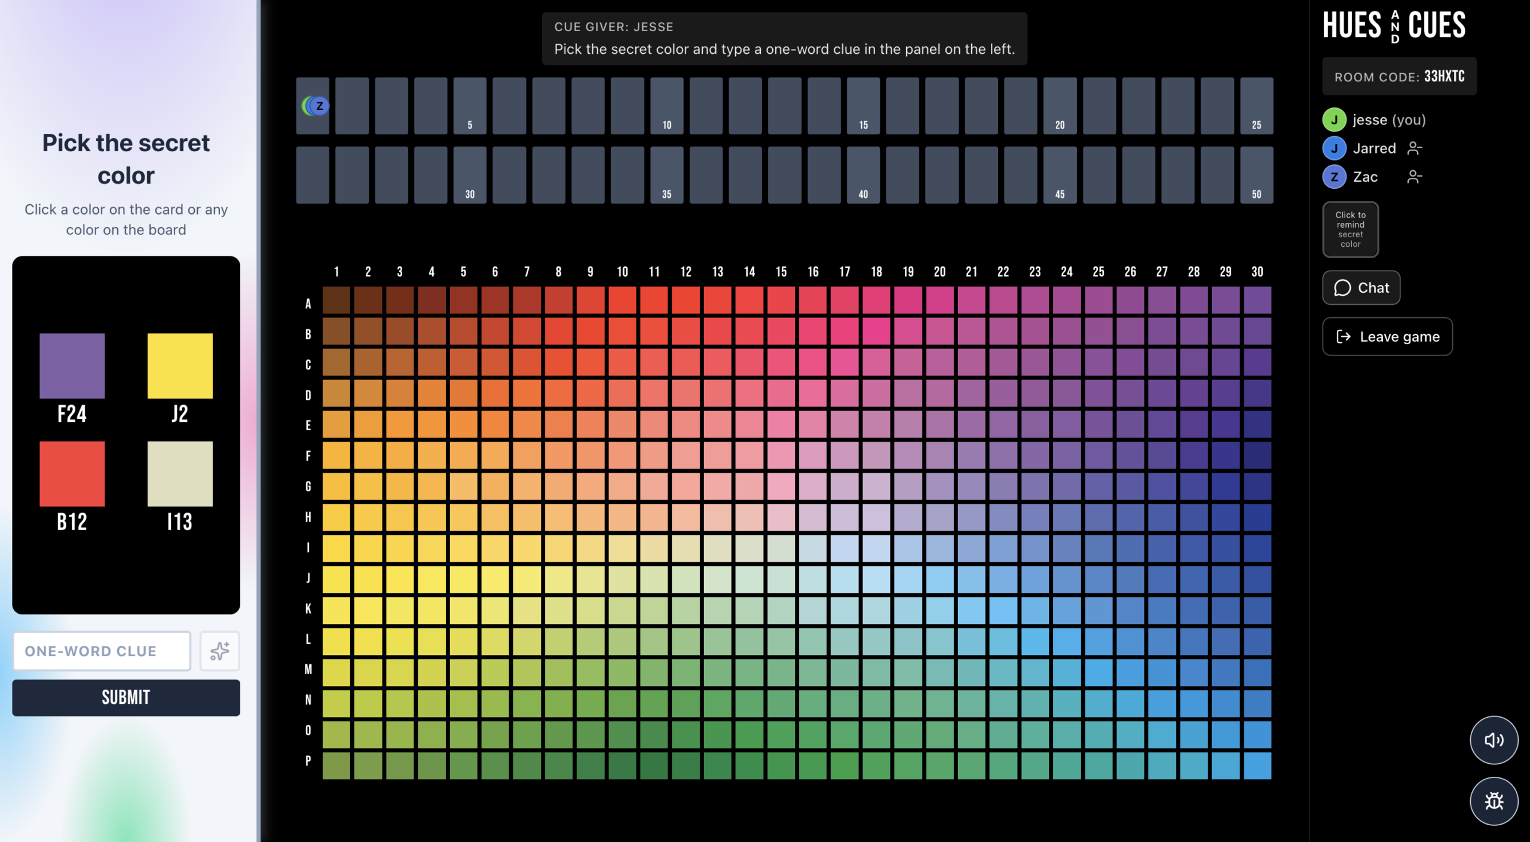Pick board color A1 dark brown

click(x=336, y=301)
